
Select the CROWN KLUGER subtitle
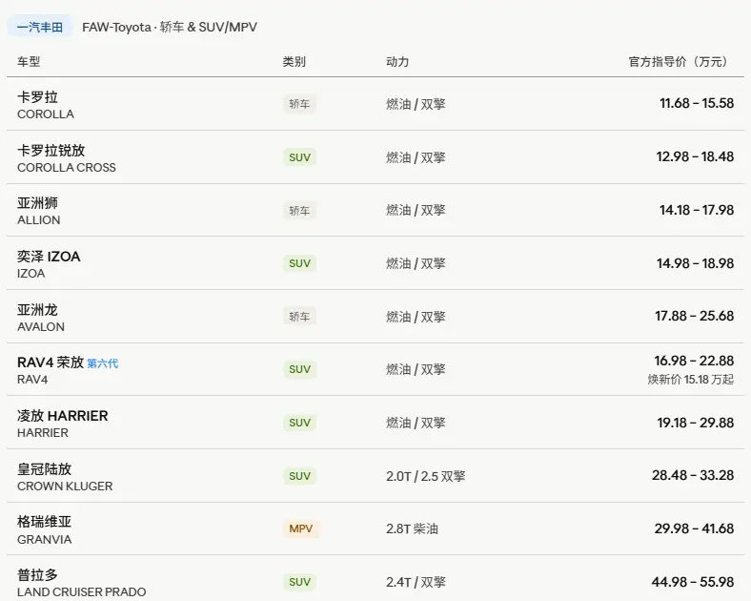[65, 486]
